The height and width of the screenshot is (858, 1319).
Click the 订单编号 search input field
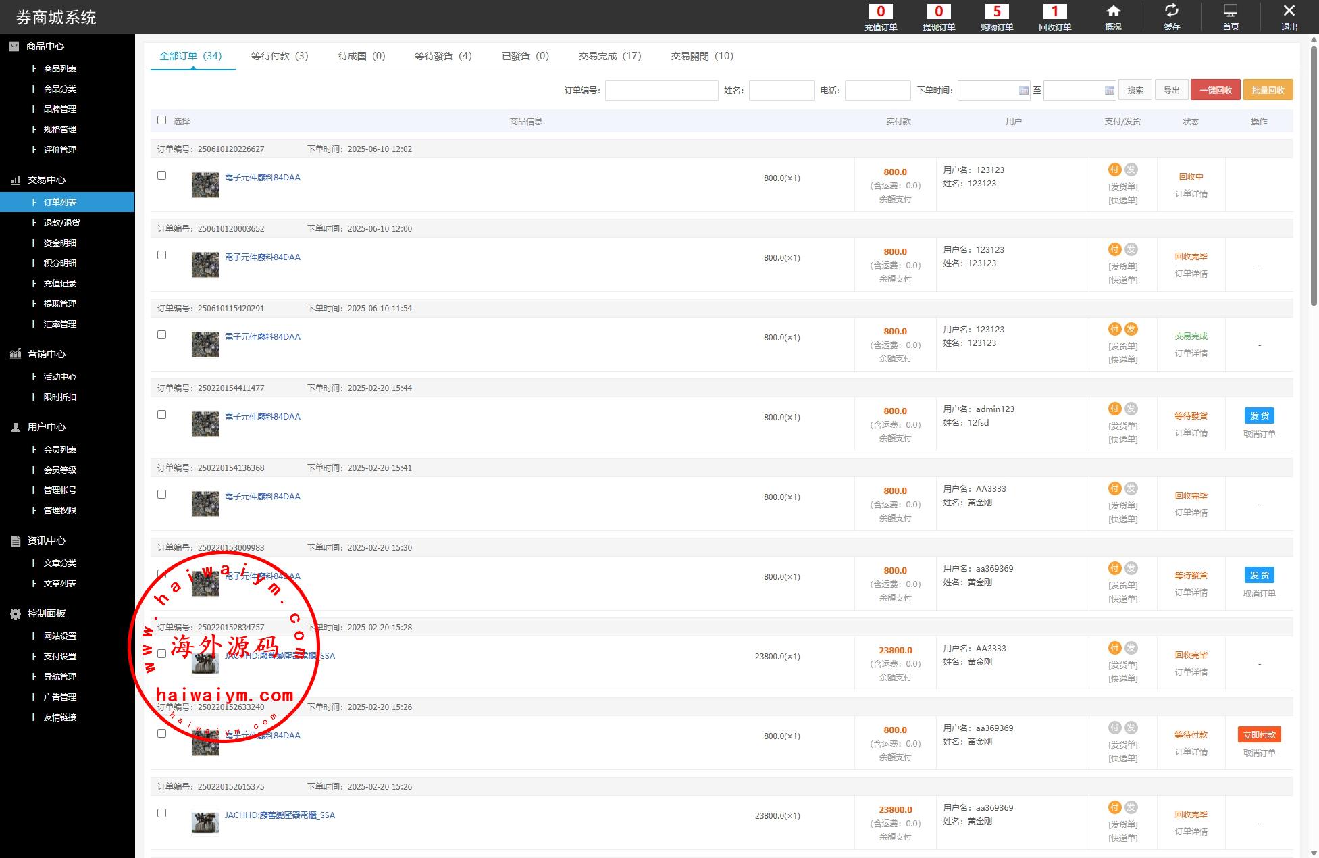click(661, 91)
